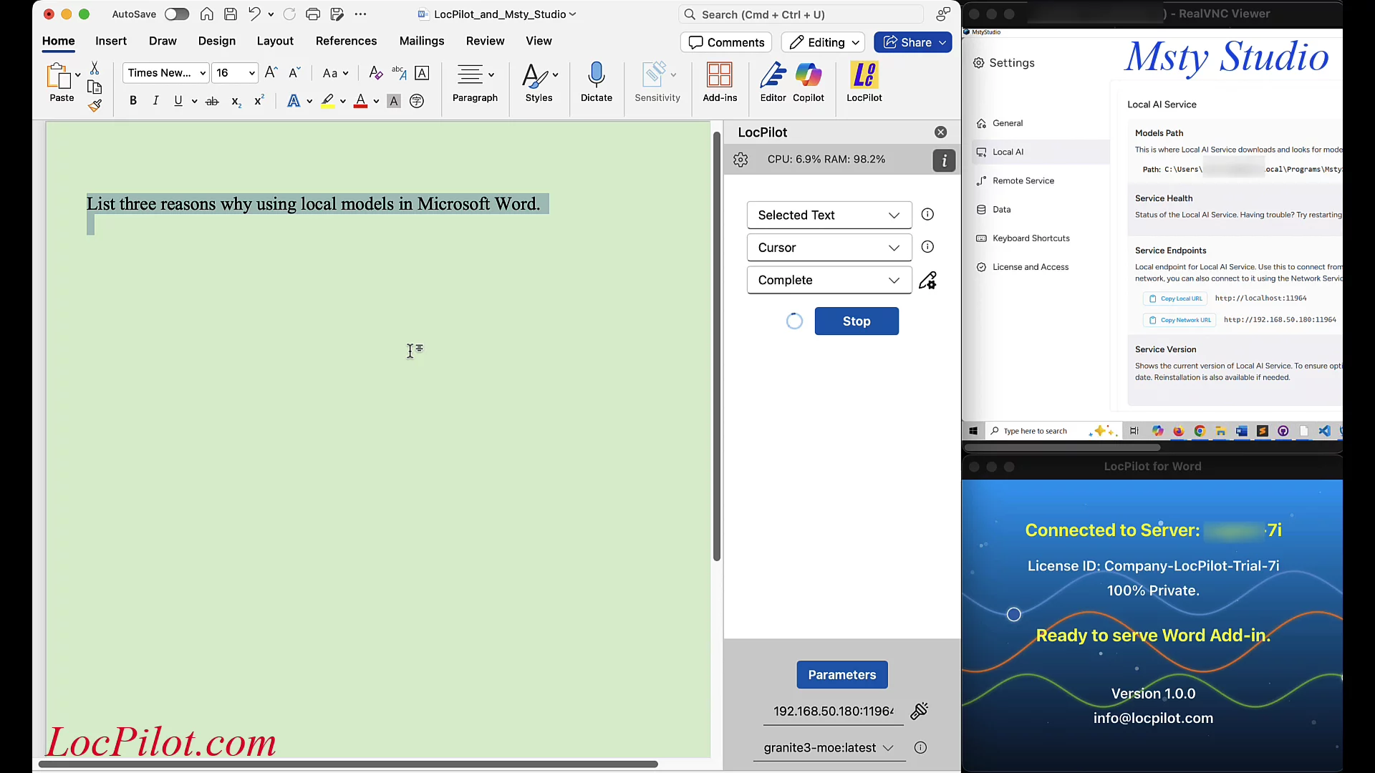Viewport: 1375px width, 773px height.
Task: Open Add-ins from the ribbon
Action: tap(720, 82)
